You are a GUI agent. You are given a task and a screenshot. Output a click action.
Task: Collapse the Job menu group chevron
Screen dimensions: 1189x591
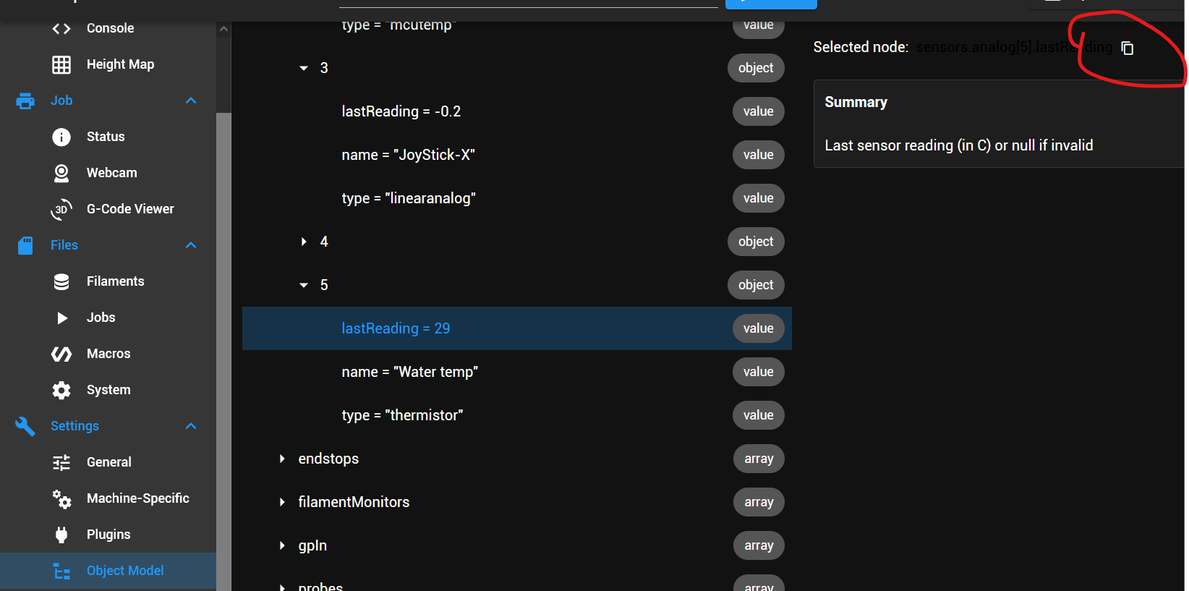[191, 101]
